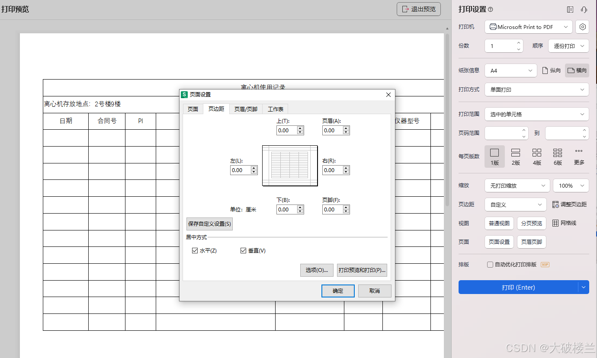Increase 上(T) margin with up arrow
This screenshot has height=358, width=597.
coord(300,128)
